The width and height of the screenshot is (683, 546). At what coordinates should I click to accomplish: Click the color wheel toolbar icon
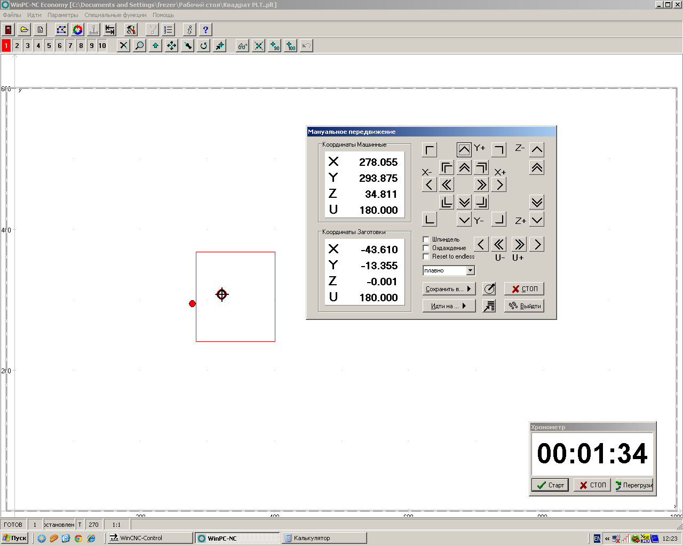coord(78,30)
